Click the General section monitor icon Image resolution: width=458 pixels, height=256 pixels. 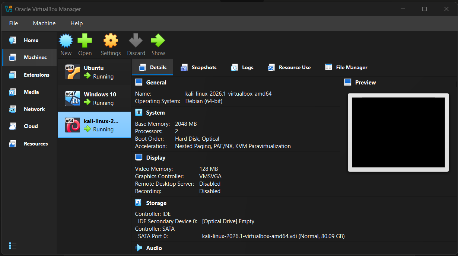click(139, 82)
